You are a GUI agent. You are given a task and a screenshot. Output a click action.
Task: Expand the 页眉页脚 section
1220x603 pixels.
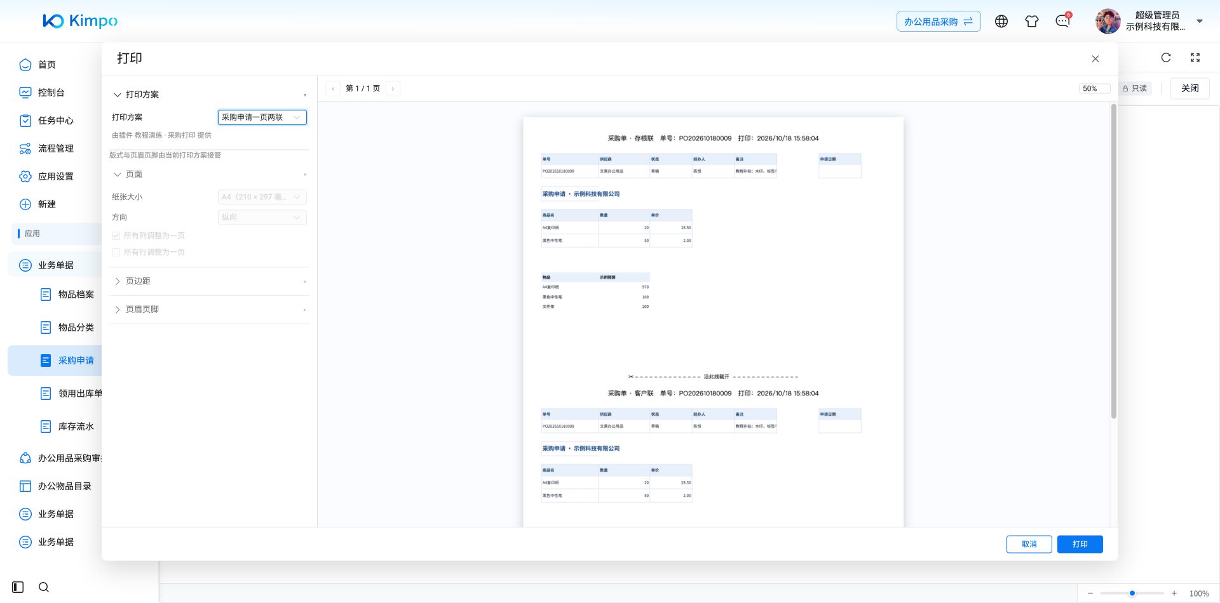point(209,310)
